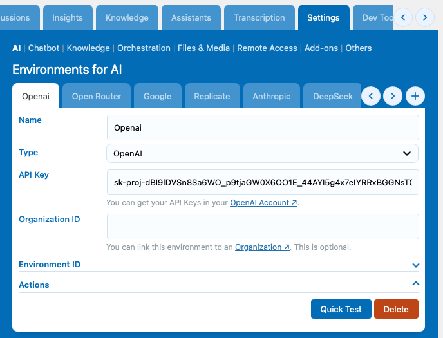
Task: Go to Remote Access settings
Action: pyautogui.click(x=267, y=48)
